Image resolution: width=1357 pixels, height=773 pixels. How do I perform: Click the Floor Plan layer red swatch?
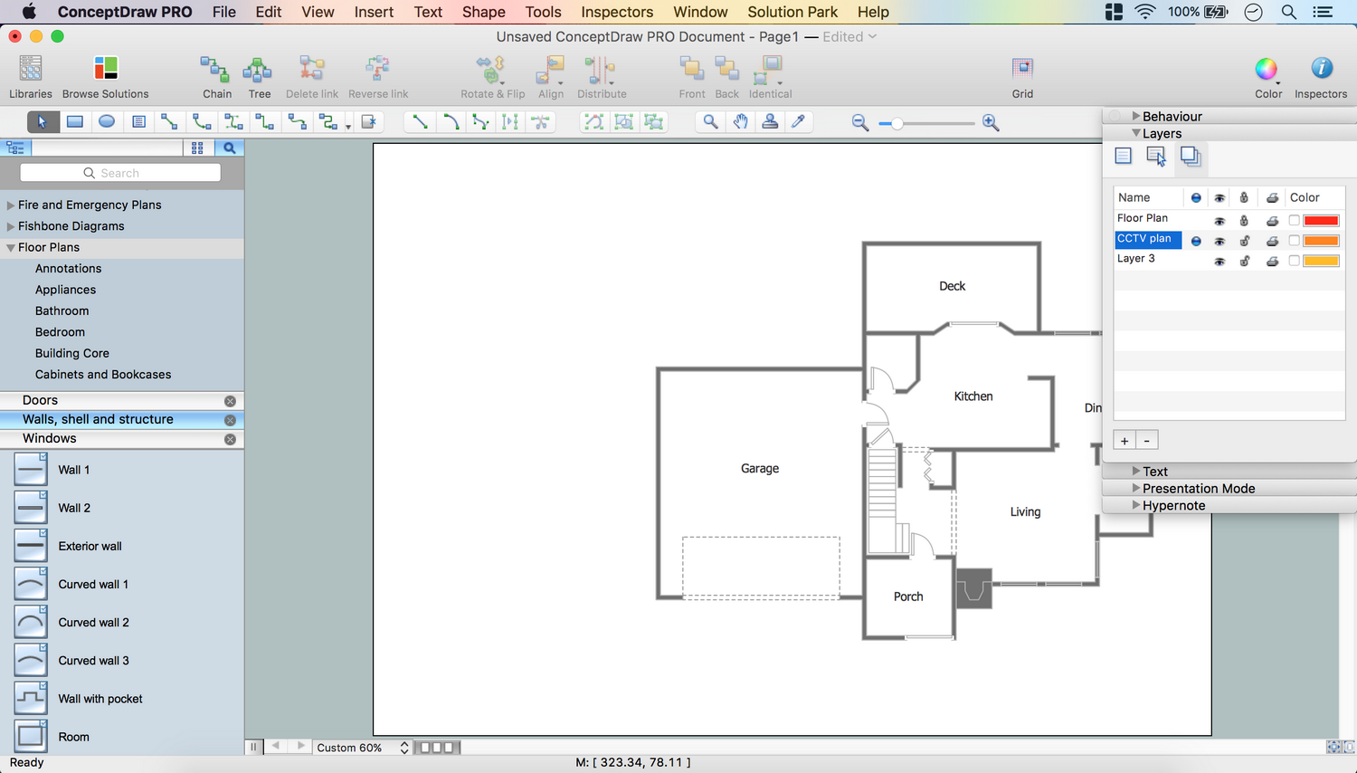tap(1320, 221)
